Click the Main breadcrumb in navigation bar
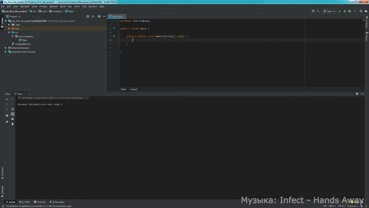This screenshot has width=369, height=208. (x=69, y=12)
